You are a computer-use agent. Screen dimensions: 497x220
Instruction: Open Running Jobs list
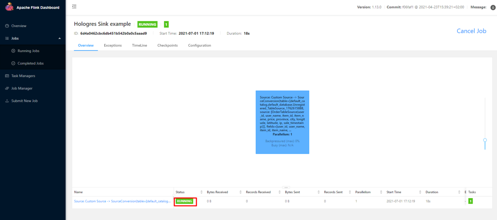point(28,51)
